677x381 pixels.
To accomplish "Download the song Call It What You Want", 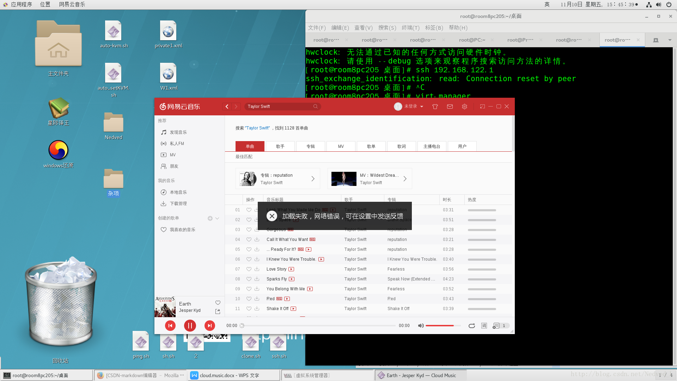I will (257, 240).
